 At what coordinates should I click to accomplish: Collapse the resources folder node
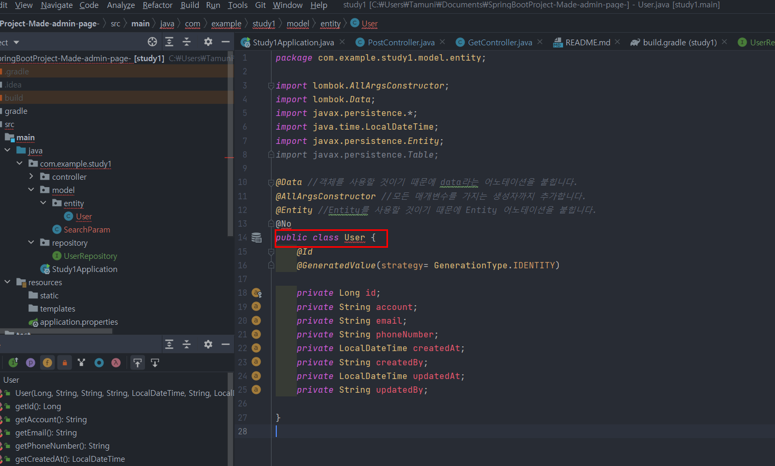click(x=7, y=282)
